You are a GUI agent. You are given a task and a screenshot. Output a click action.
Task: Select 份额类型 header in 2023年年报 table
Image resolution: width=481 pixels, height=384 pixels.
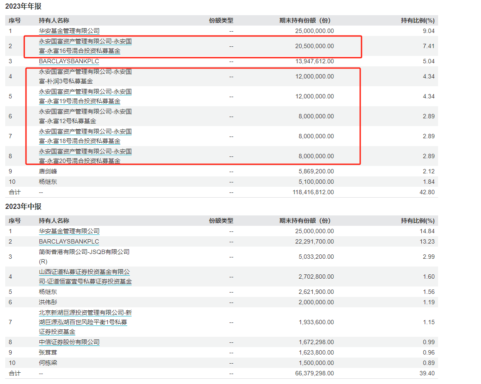[221, 20]
